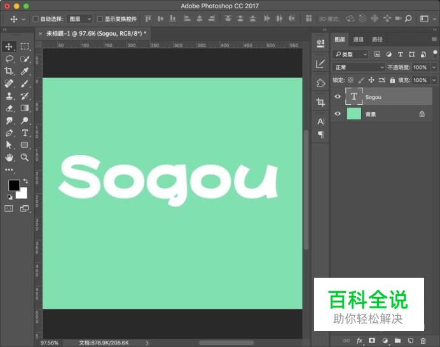Check the 显示变换控件 checkbox
The width and height of the screenshot is (440, 347).
pos(100,19)
